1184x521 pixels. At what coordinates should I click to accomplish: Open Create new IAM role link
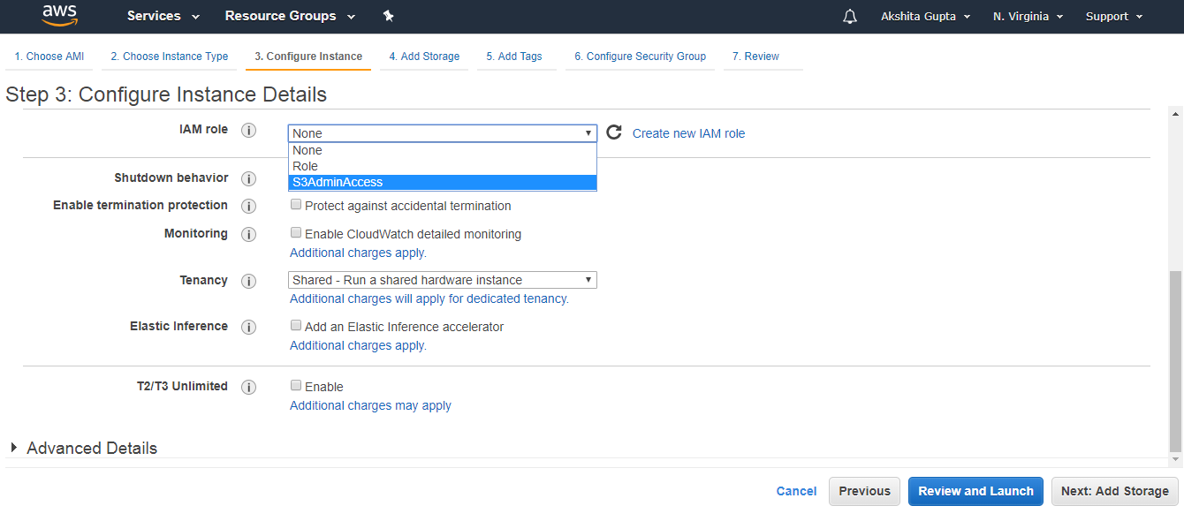[688, 132]
